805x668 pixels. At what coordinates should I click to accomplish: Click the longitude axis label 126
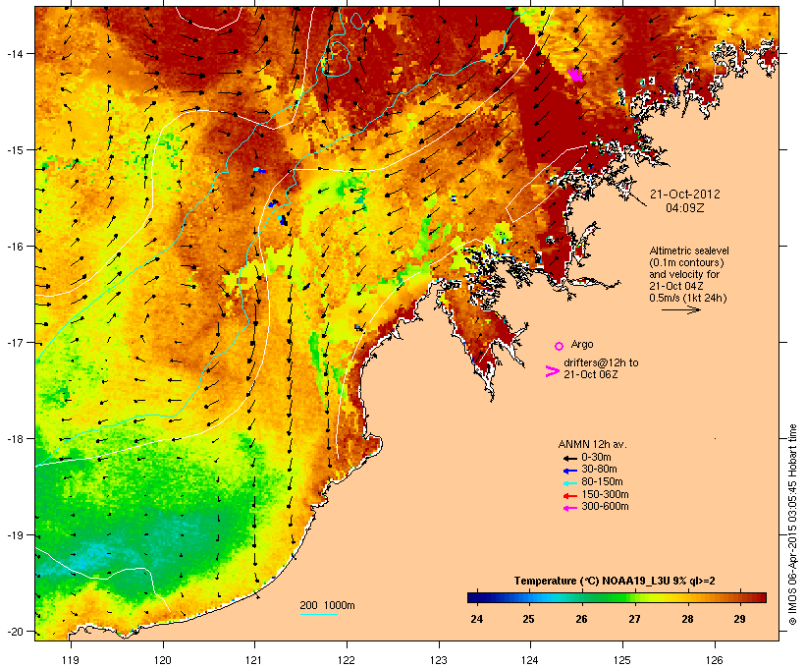coord(715,660)
